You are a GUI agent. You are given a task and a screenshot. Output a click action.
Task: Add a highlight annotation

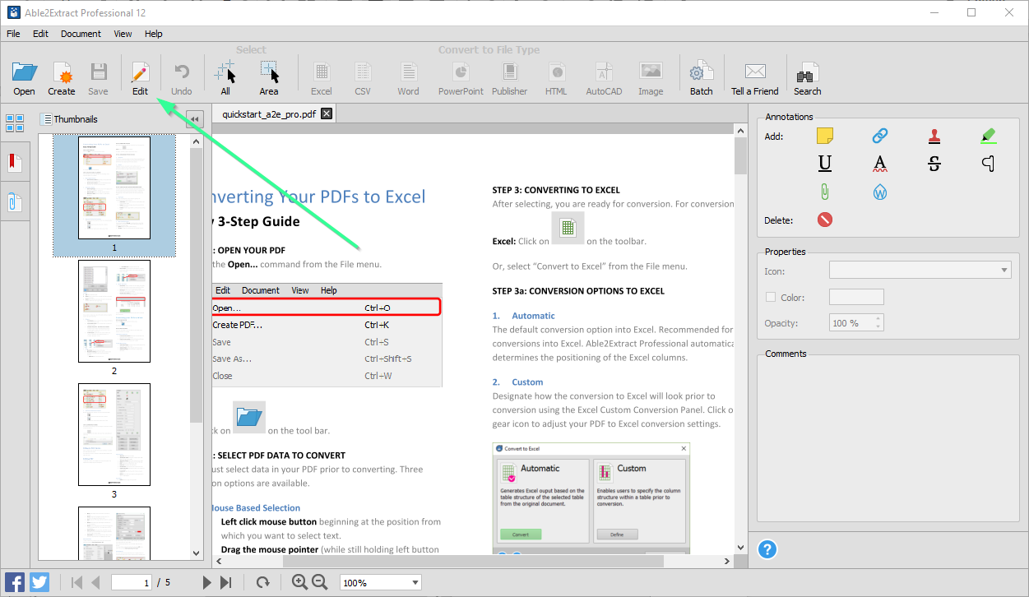989,136
